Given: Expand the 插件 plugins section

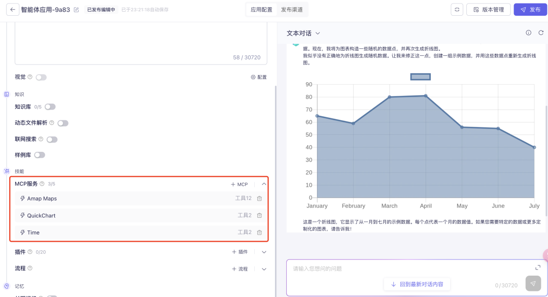Looking at the screenshot, I should [x=264, y=252].
